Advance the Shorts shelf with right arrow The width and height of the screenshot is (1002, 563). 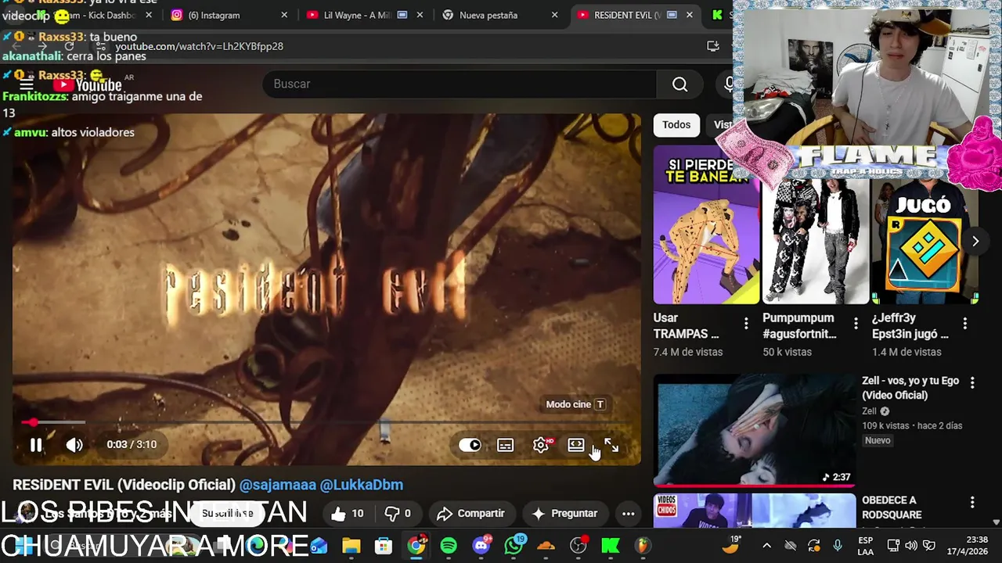[x=975, y=242]
